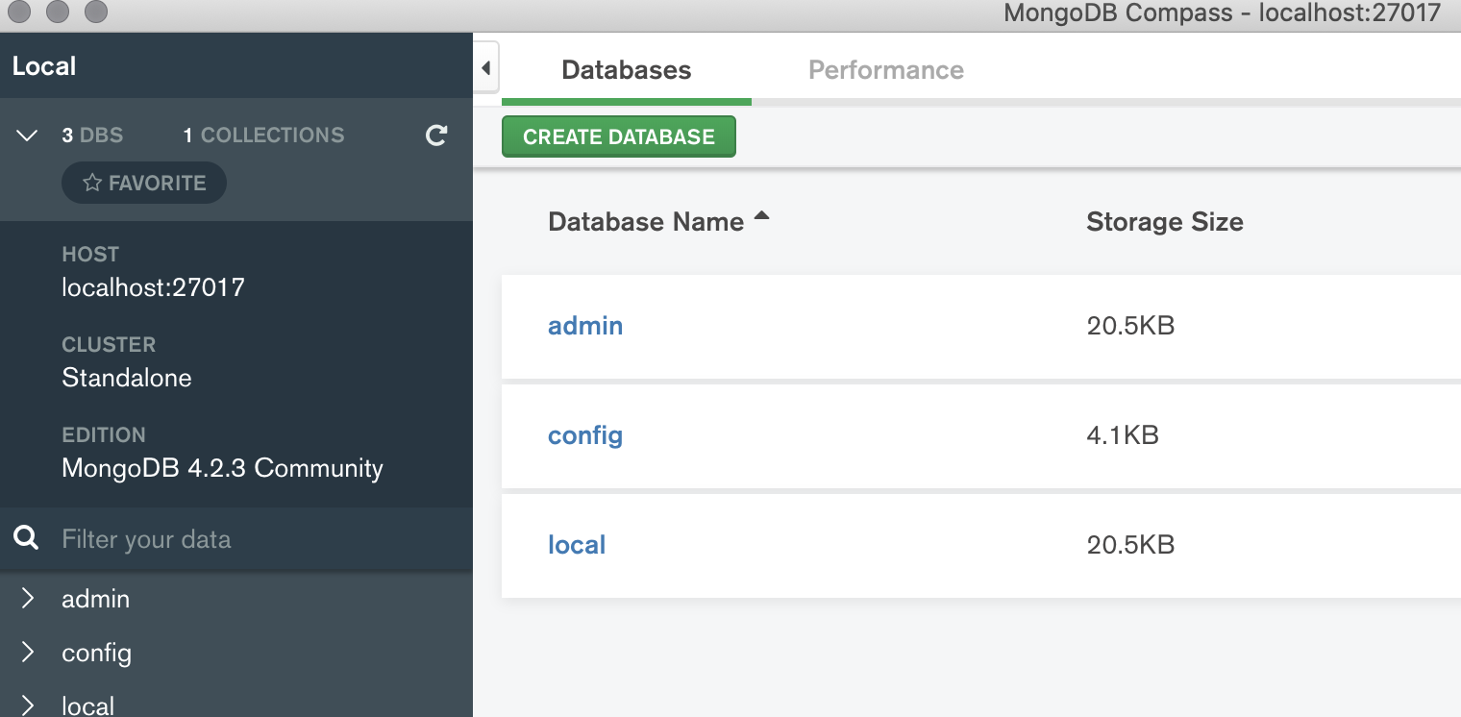Image resolution: width=1461 pixels, height=717 pixels.
Task: Switch to the Databases tab
Action: [627, 70]
